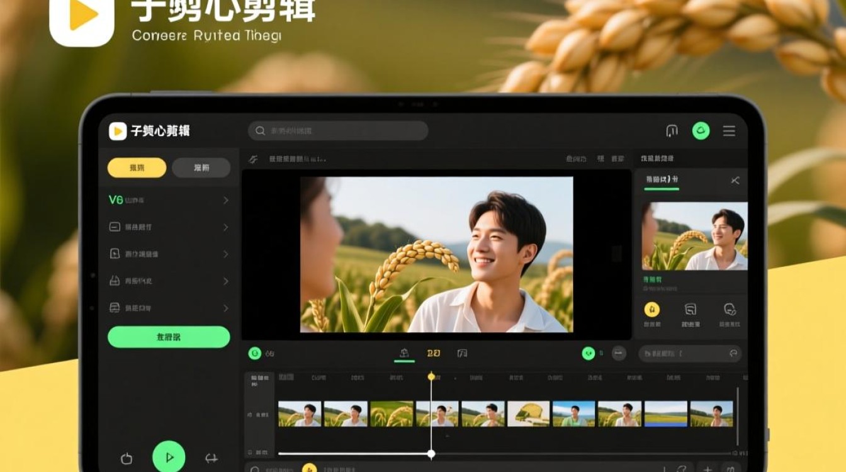Image resolution: width=846 pixels, height=472 pixels.
Task: Expand the chevron of the tray-icon sidebar row
Action: click(225, 281)
